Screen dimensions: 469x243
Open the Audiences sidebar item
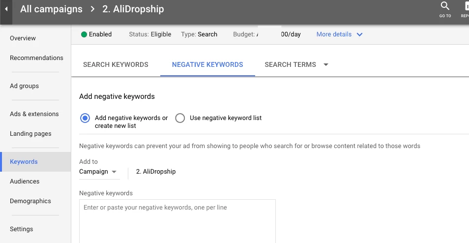pos(25,182)
